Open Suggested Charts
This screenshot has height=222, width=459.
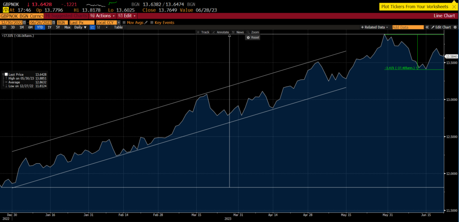point(66,16)
